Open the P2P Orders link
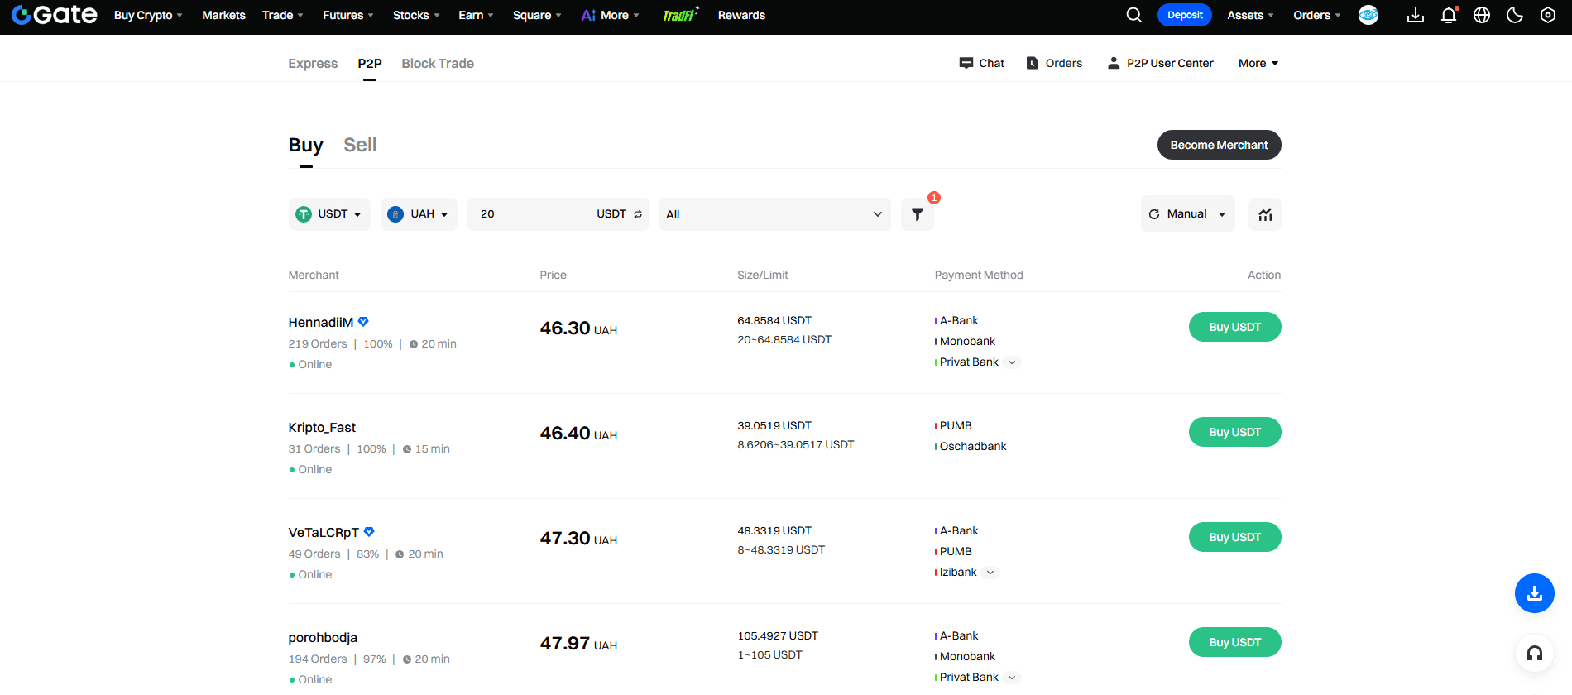This screenshot has height=695, width=1572. point(1054,63)
